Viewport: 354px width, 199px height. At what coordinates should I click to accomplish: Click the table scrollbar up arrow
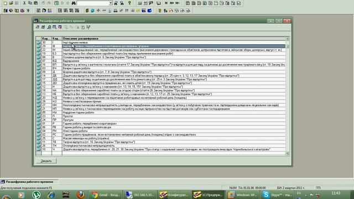pyautogui.click(x=287, y=39)
